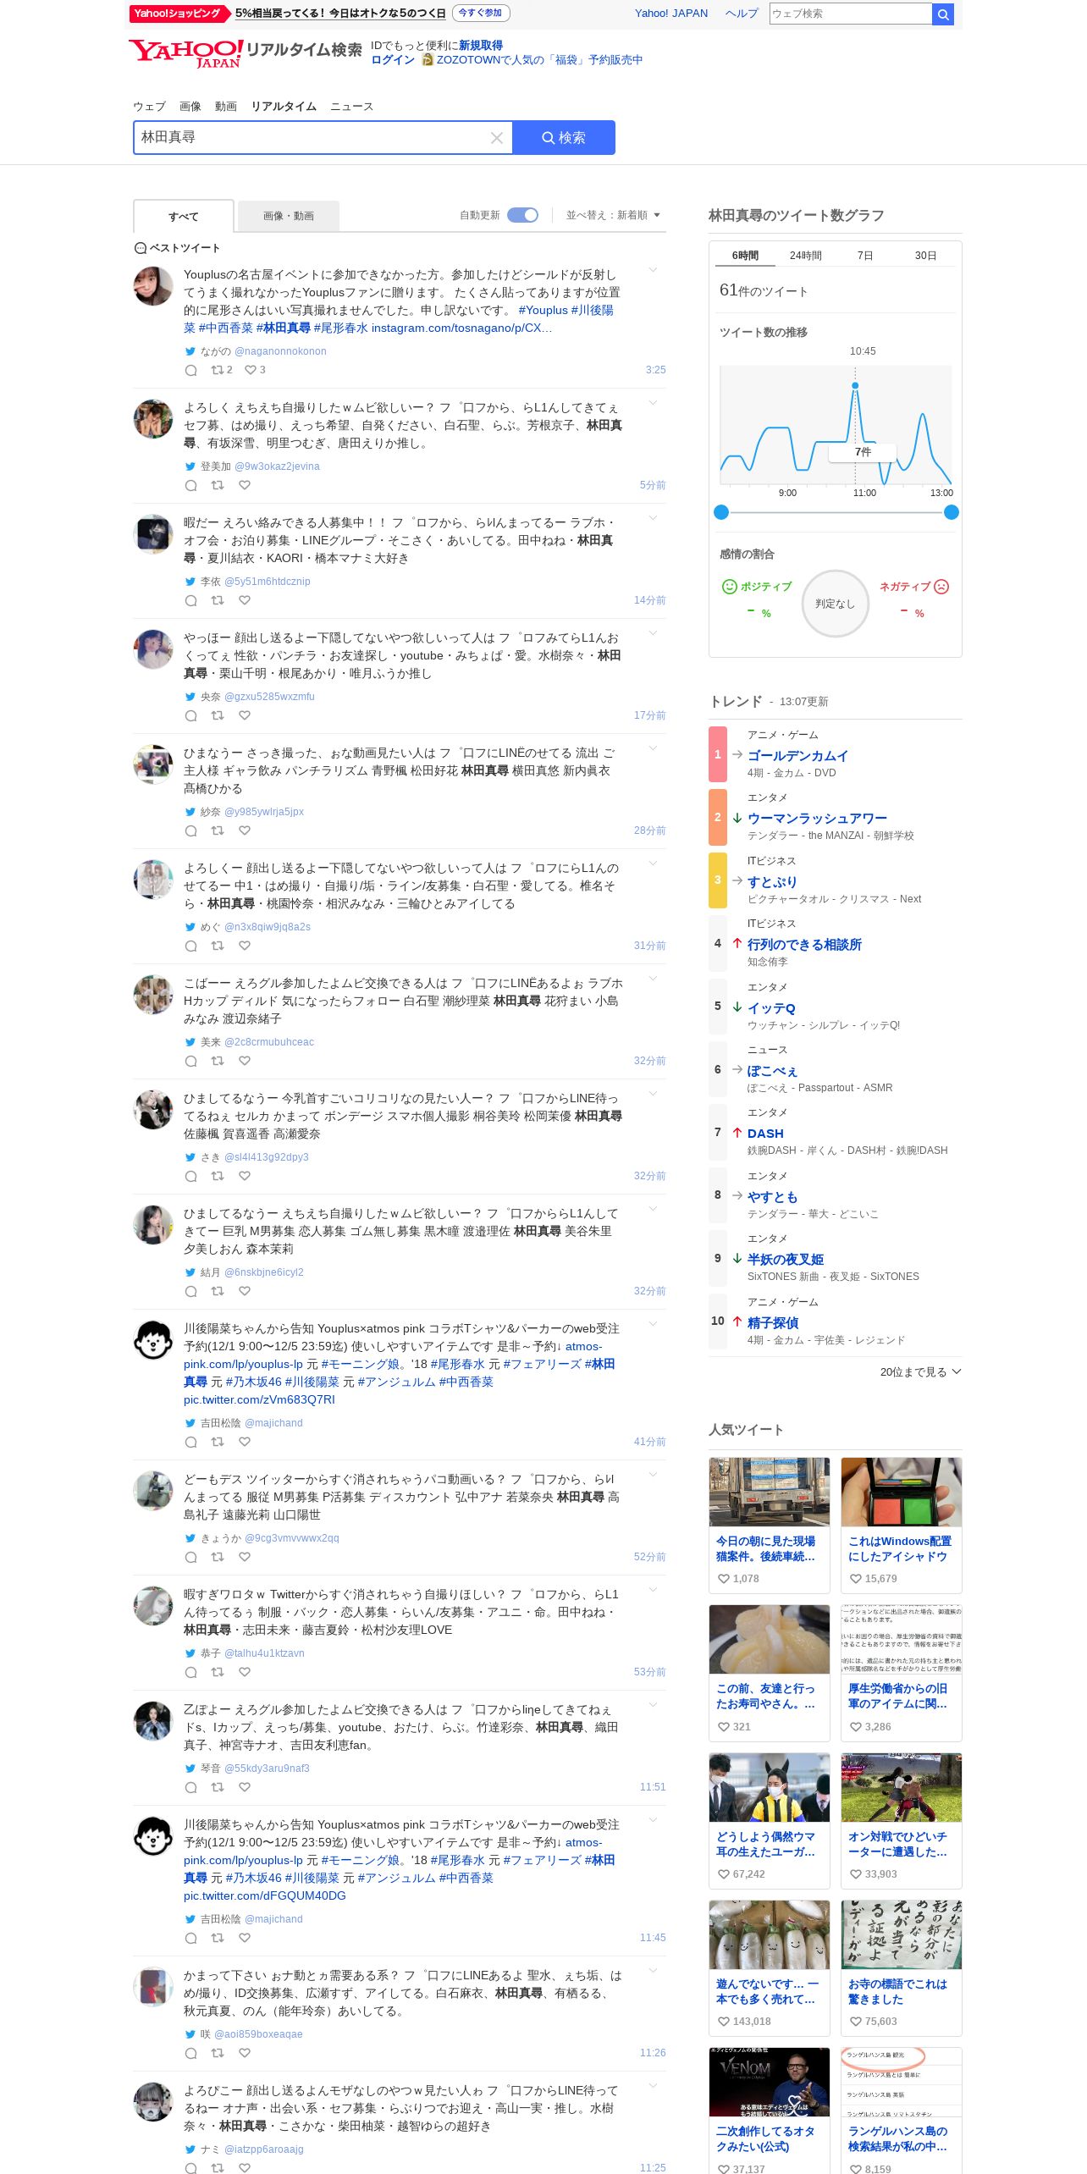Expand options chevron on 李依's tweet

point(653,518)
